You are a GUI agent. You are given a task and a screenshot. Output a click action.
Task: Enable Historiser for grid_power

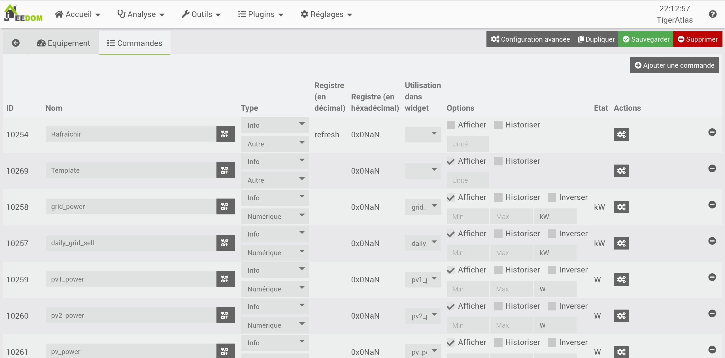tap(498, 197)
